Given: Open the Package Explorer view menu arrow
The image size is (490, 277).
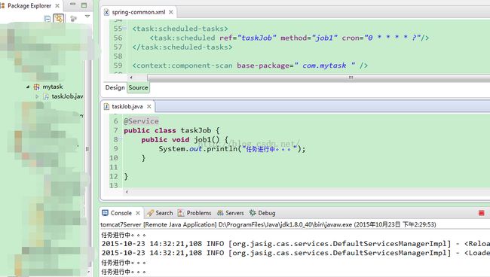Looking at the screenshot, I should click(87, 16).
